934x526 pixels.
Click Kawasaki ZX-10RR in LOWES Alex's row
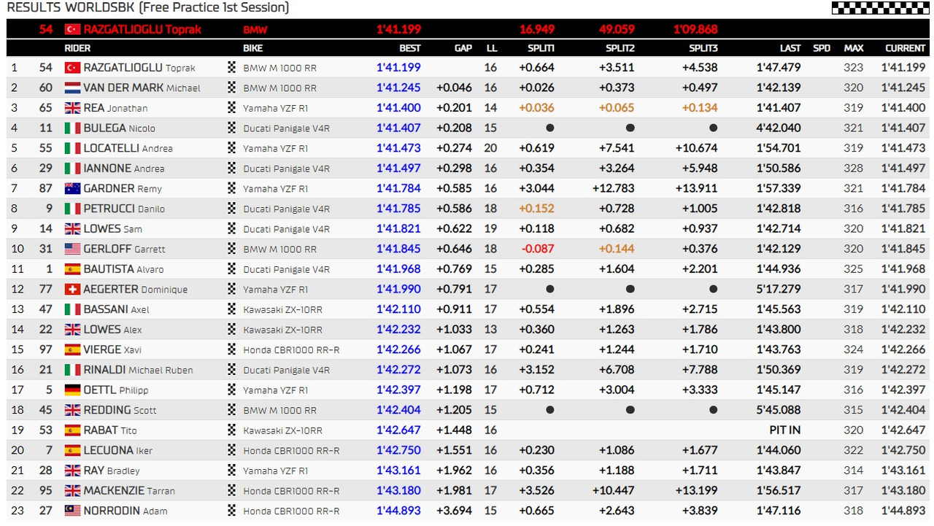[283, 330]
